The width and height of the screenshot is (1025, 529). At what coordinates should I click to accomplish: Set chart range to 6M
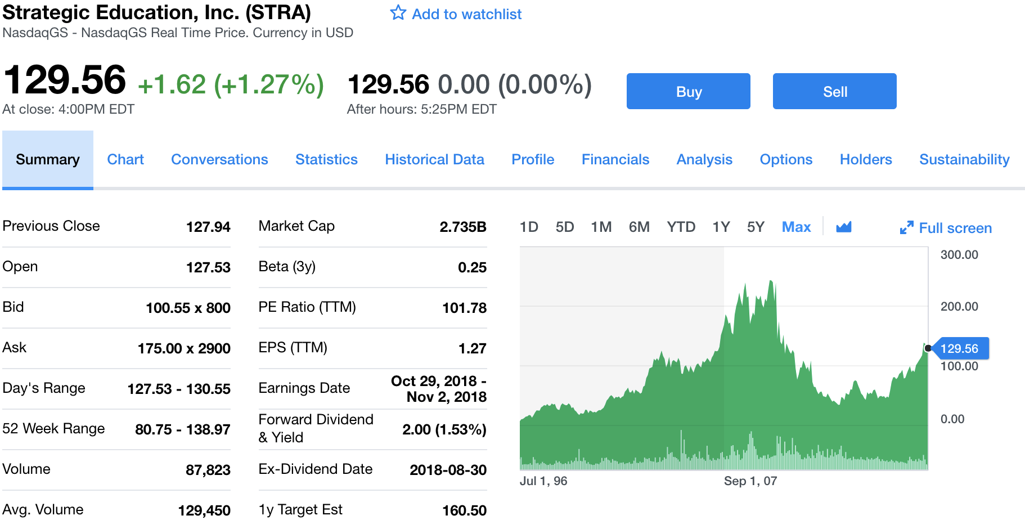pos(639,227)
